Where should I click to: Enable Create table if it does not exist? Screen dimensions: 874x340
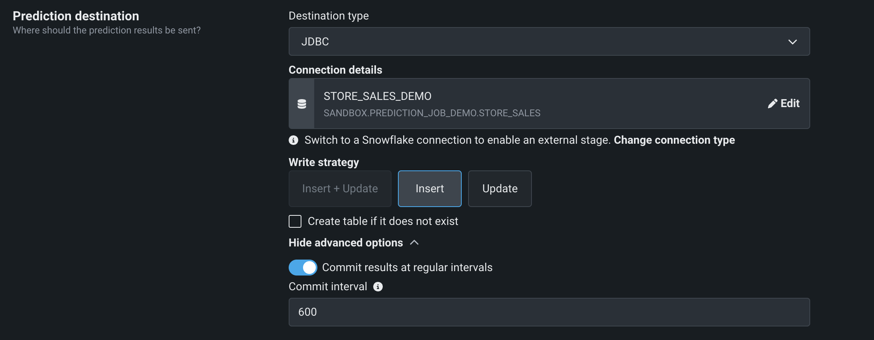tap(295, 221)
